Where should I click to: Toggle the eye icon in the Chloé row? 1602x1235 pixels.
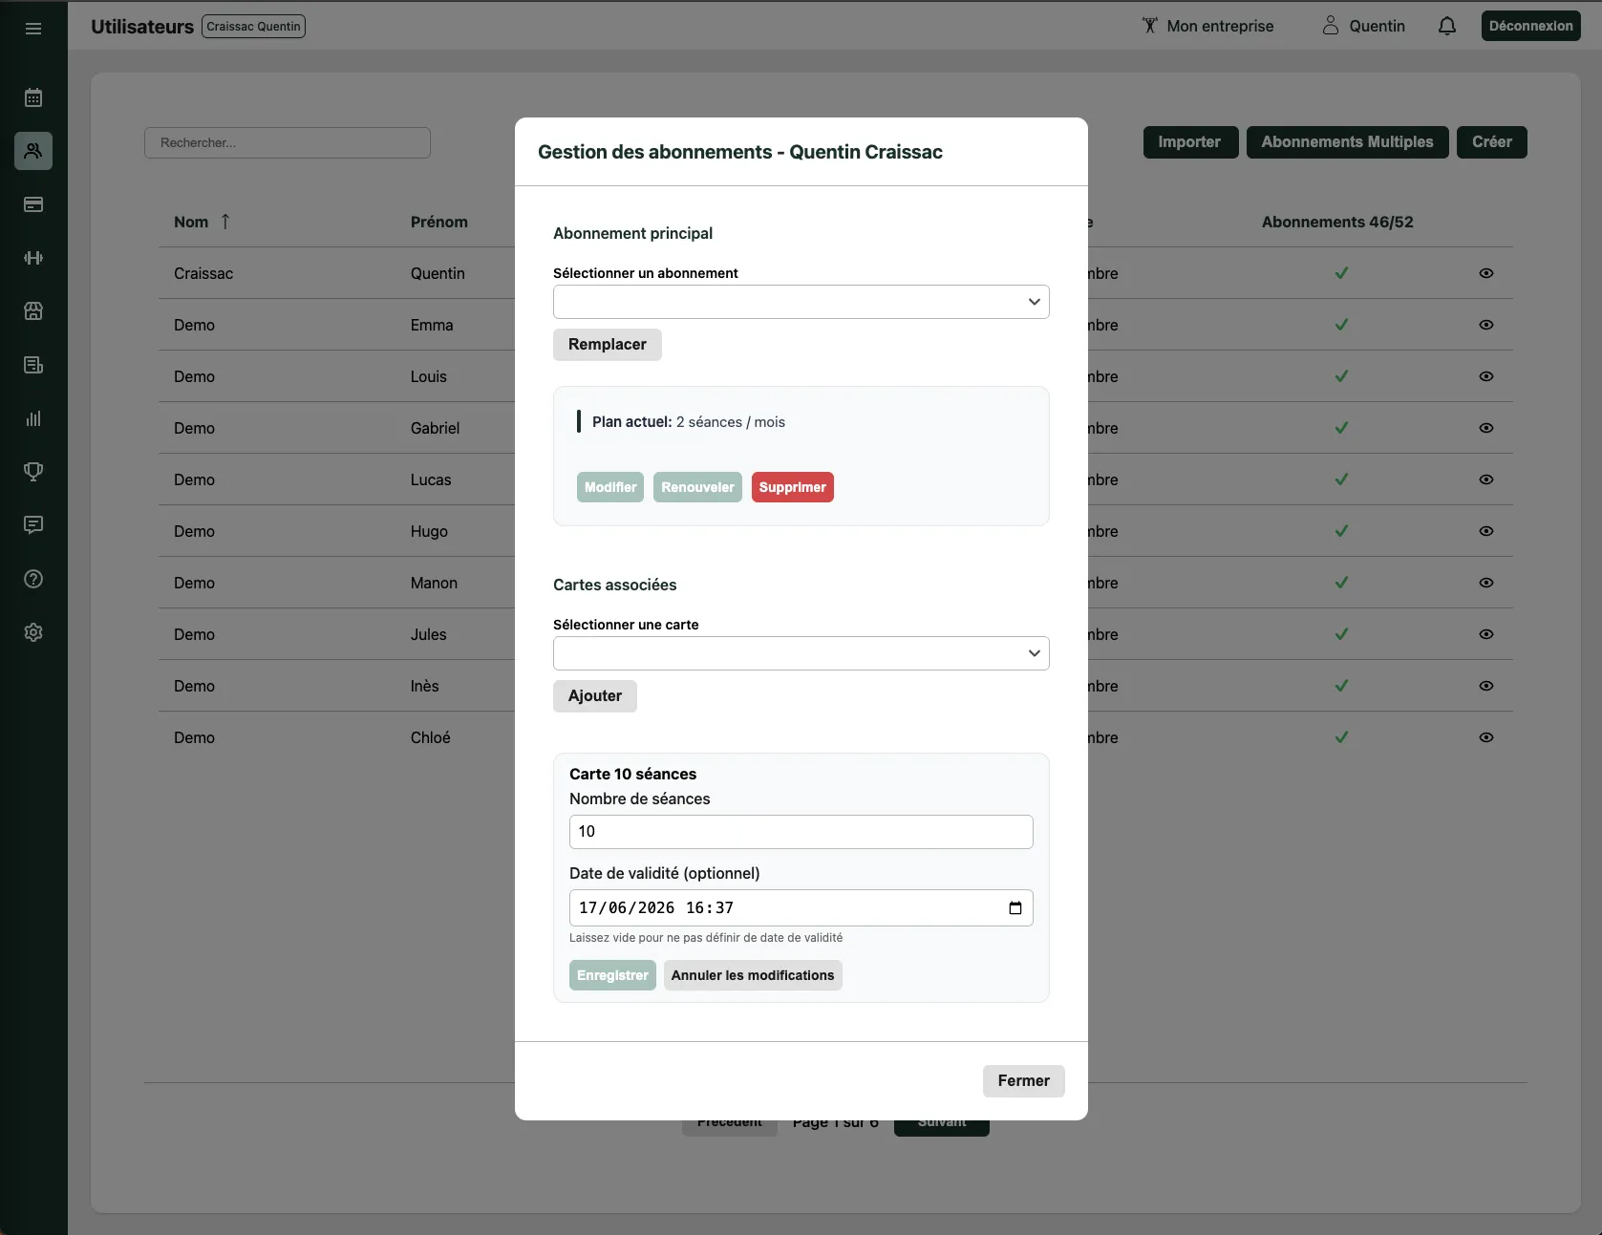pyautogui.click(x=1485, y=737)
